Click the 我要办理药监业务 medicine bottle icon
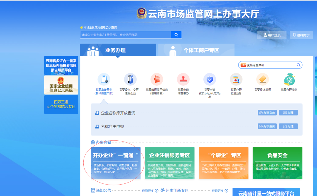Image resolution: width=317 pixels, height=196 pixels. point(236,79)
